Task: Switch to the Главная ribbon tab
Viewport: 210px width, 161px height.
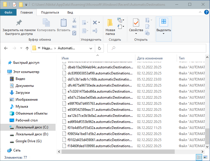Action: pos(27,12)
